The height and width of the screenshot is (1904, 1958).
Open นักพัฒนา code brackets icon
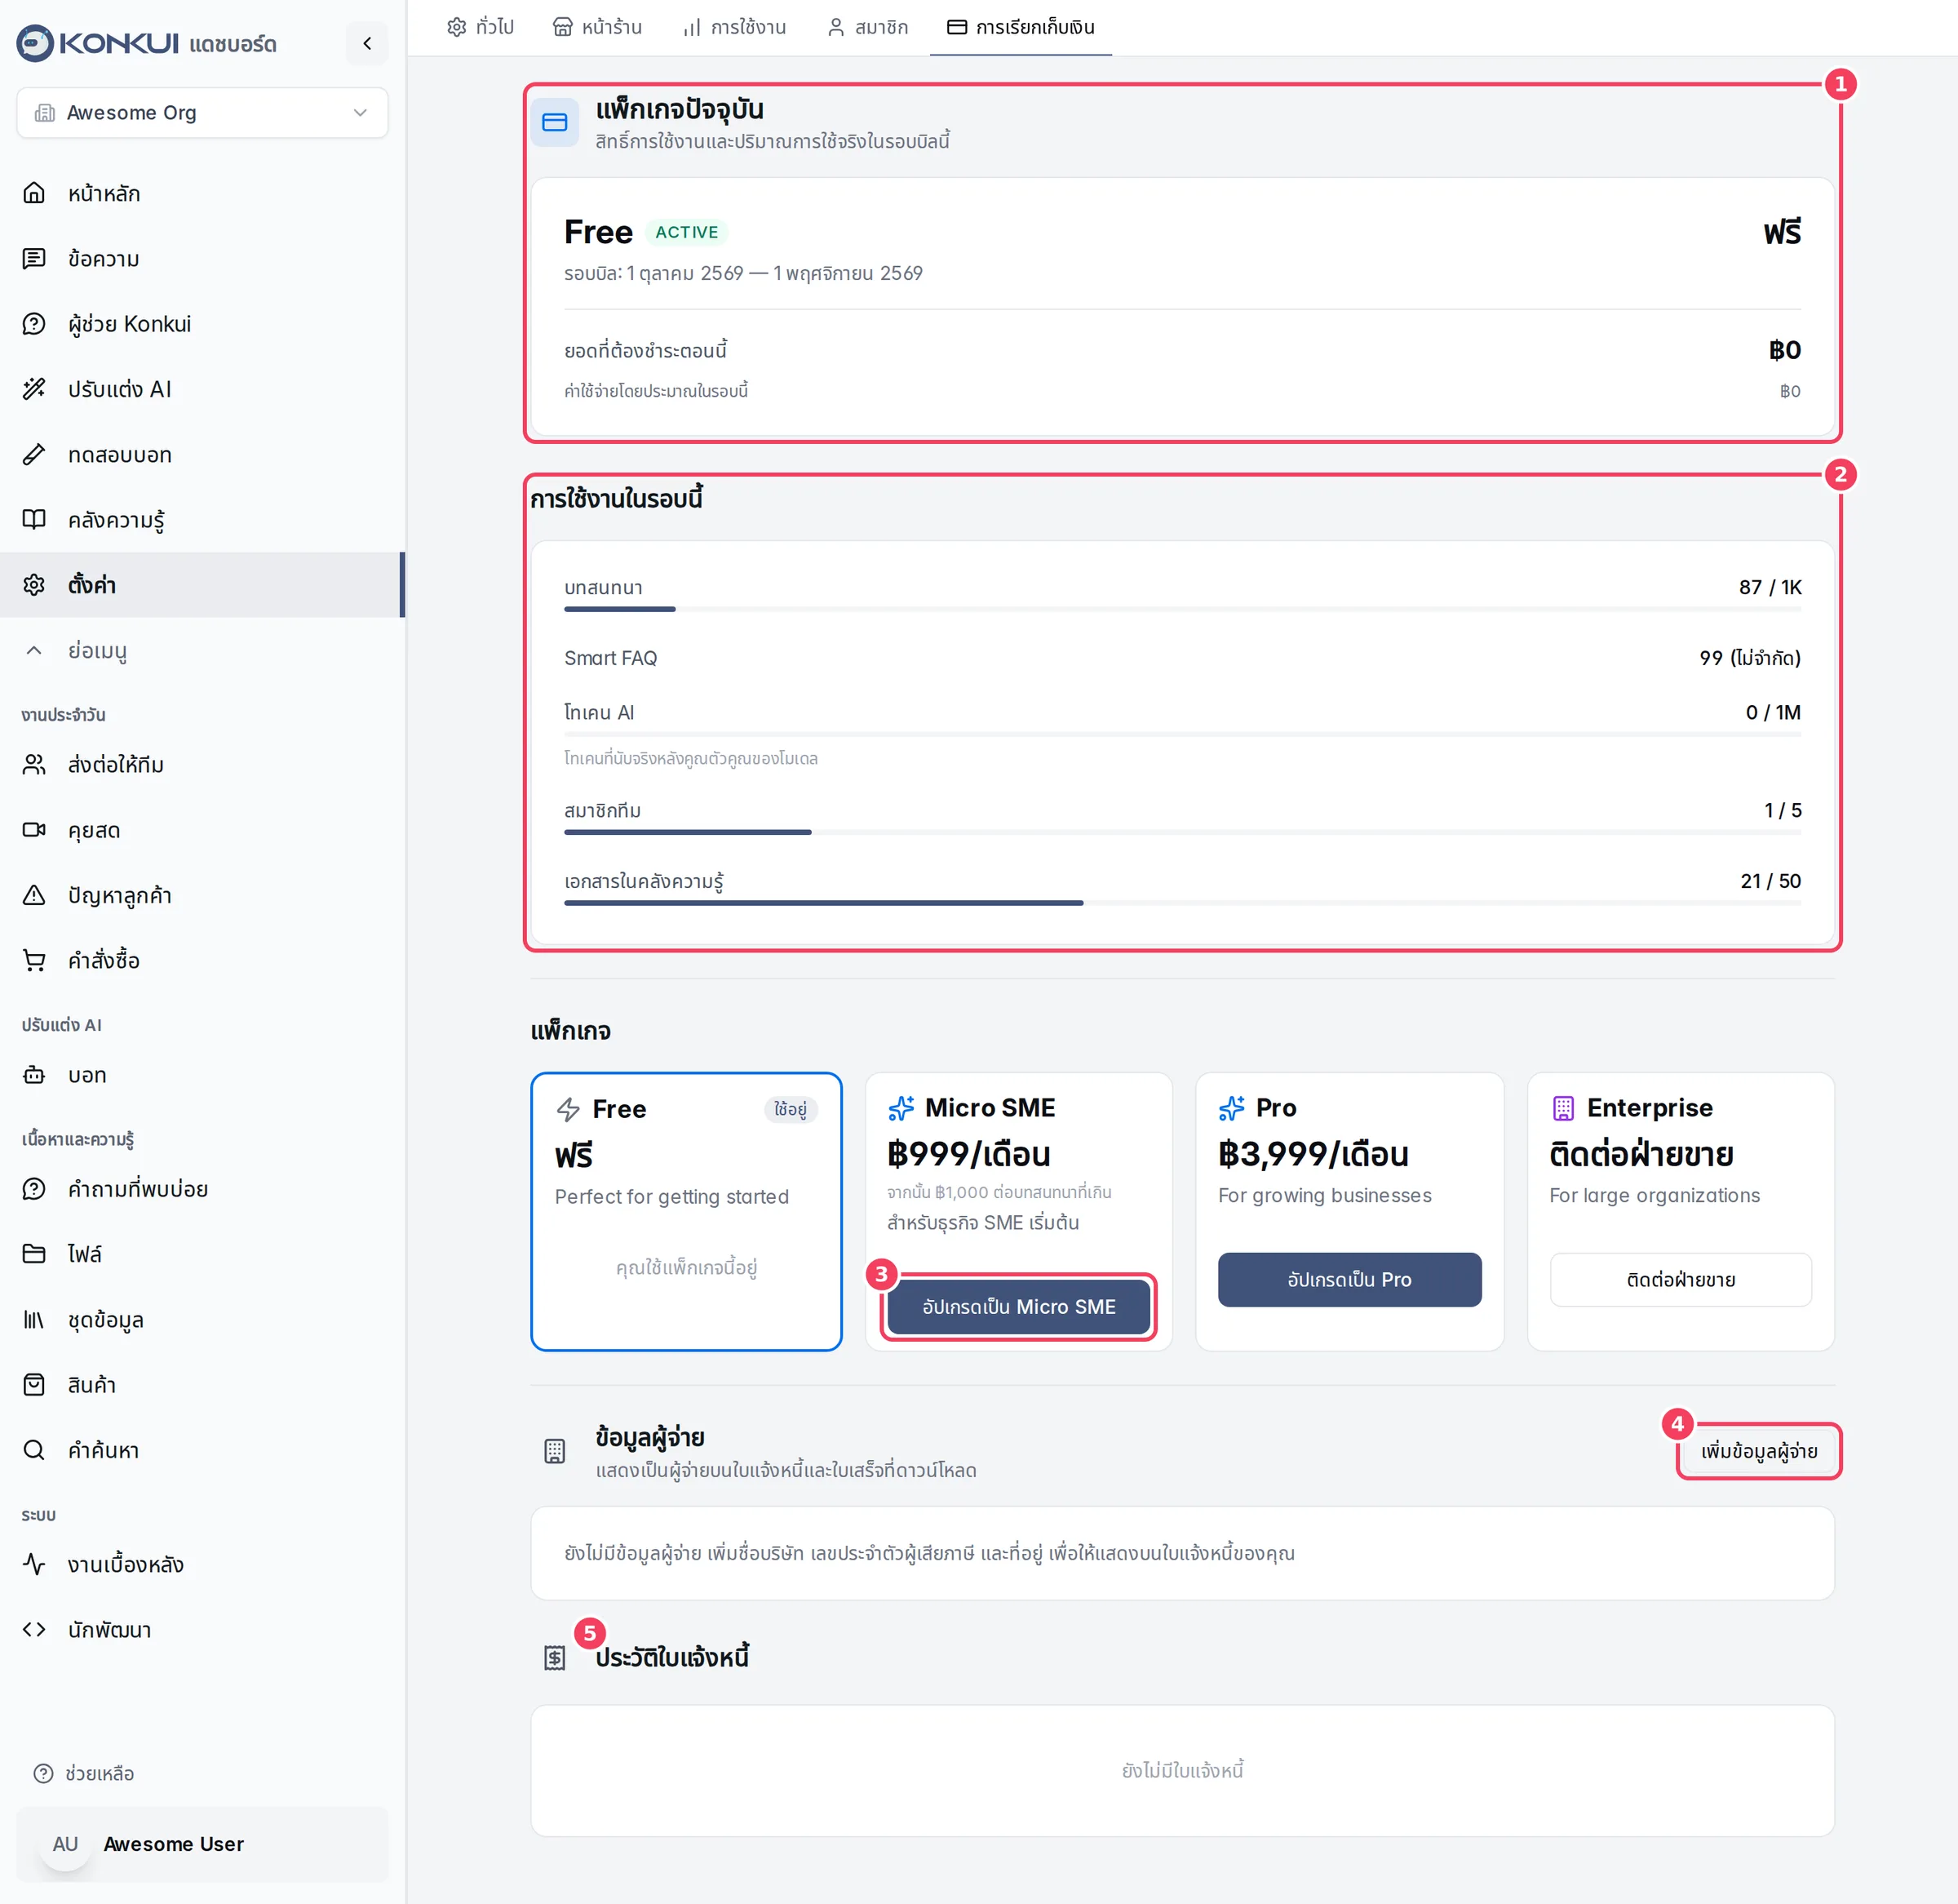pyautogui.click(x=34, y=1629)
